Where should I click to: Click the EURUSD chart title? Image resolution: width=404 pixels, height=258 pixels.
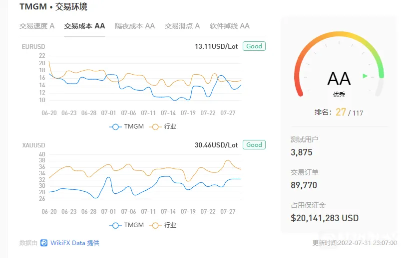point(33,47)
